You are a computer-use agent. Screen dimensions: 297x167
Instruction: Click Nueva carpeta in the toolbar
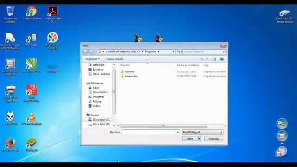pos(115,59)
